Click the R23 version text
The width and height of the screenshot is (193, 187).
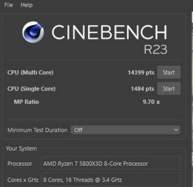(155, 50)
